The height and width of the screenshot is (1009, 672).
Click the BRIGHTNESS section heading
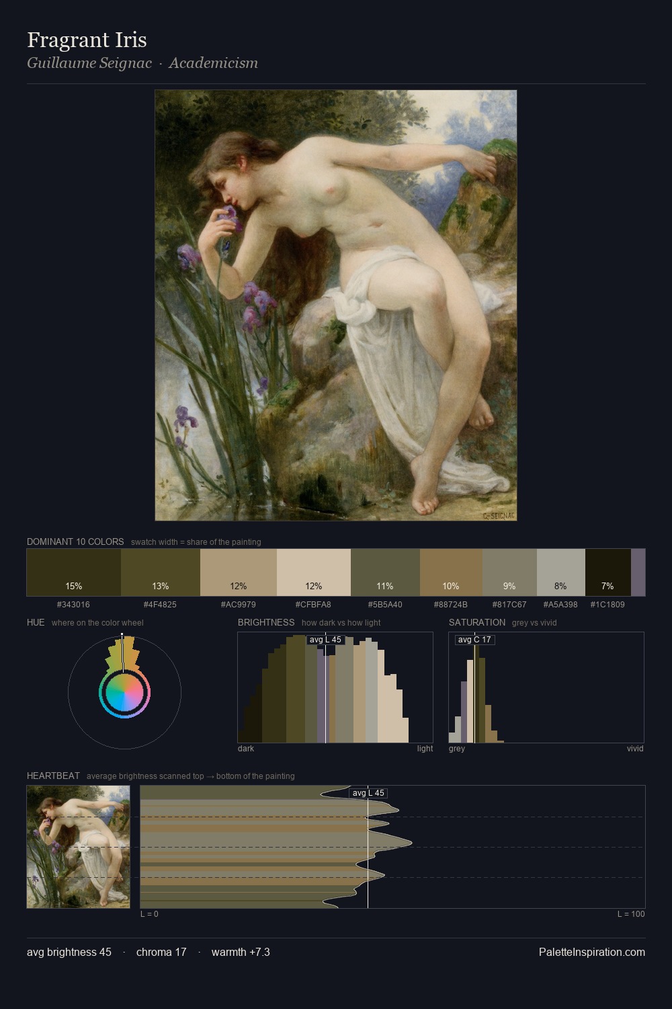pos(266,622)
